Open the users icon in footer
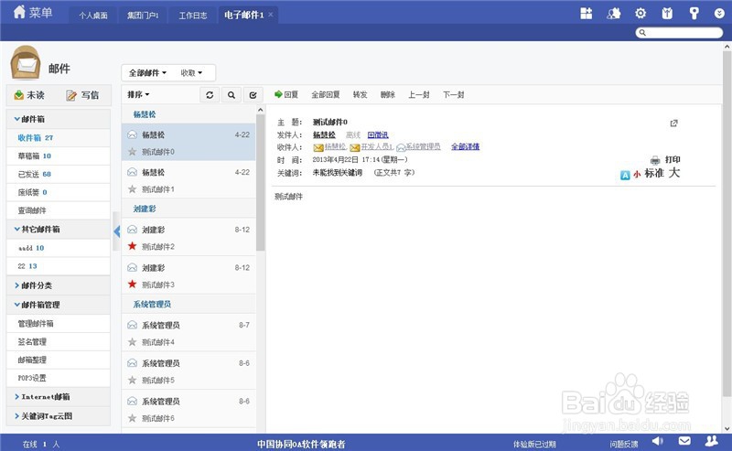 tap(712, 441)
